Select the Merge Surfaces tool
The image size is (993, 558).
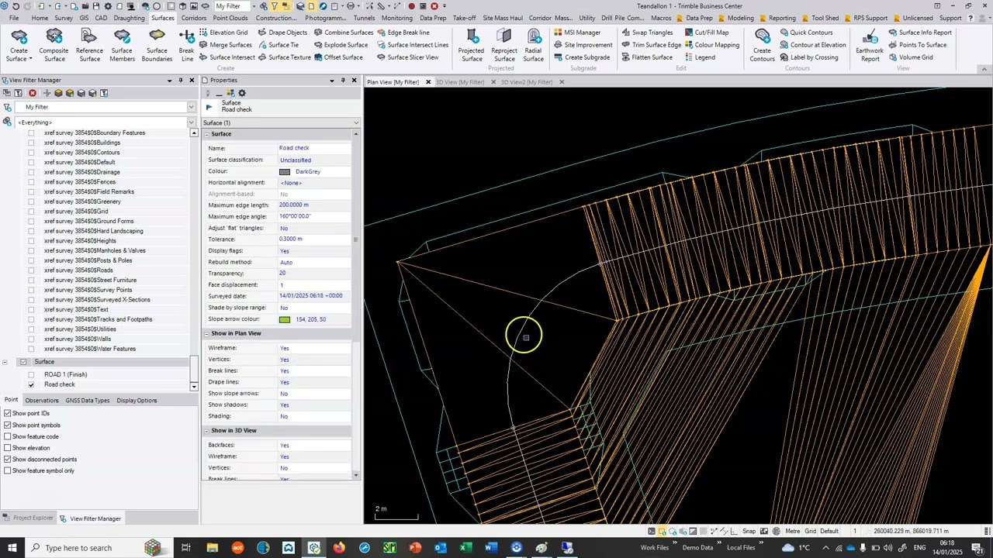tap(226, 45)
